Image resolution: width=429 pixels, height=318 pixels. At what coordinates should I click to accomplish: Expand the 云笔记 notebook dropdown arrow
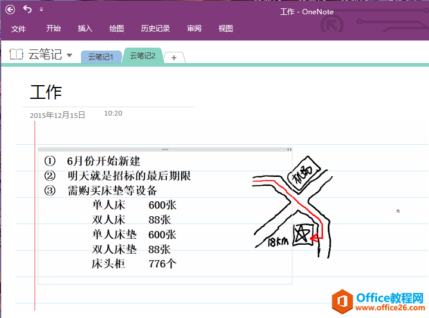(x=70, y=55)
